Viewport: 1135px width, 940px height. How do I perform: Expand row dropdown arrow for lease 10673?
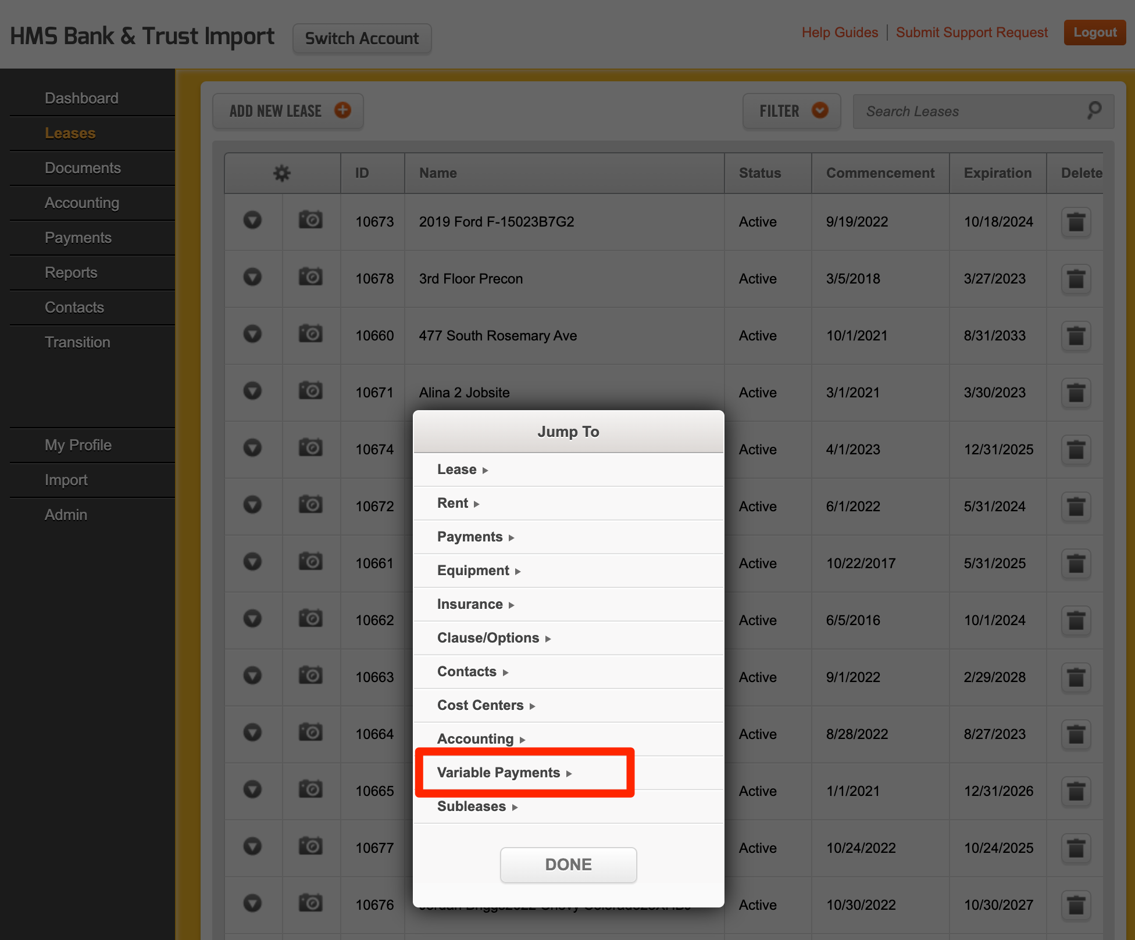coord(252,220)
